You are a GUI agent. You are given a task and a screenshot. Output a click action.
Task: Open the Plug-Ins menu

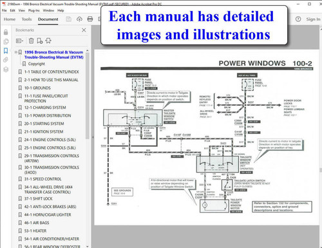click(x=34, y=10)
